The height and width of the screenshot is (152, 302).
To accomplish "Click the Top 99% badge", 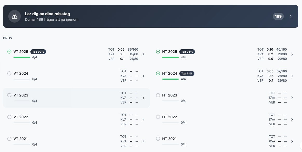I will [38, 52].
